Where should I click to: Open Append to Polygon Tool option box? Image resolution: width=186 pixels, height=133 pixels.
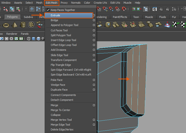tap(94, 25)
